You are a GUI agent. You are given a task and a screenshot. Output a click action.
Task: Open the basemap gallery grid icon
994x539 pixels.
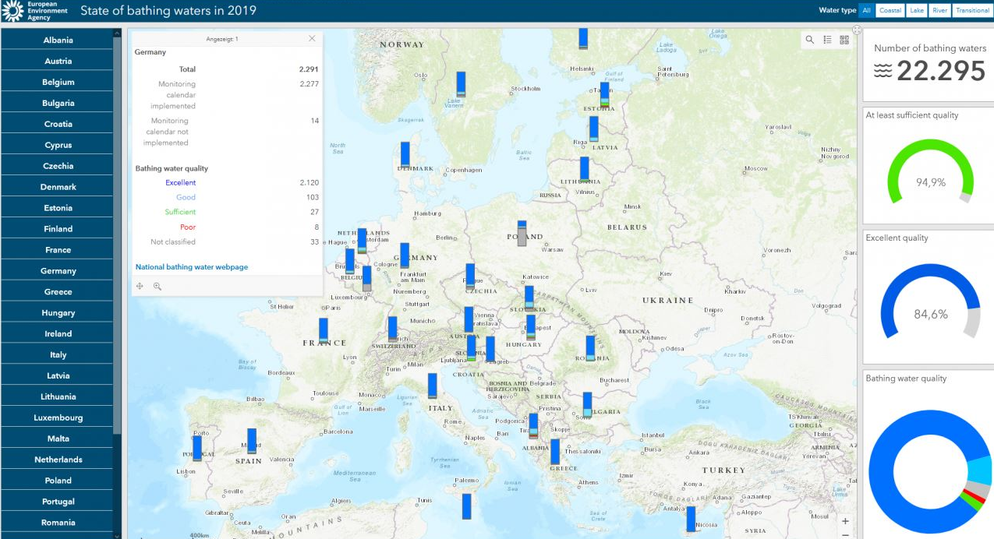(x=844, y=40)
